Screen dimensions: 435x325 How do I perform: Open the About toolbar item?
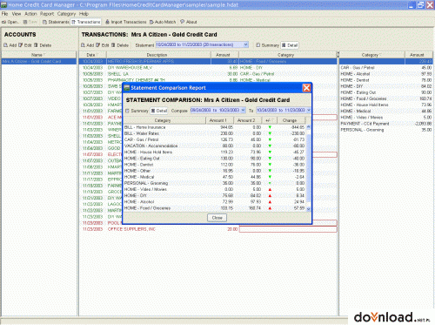point(189,22)
